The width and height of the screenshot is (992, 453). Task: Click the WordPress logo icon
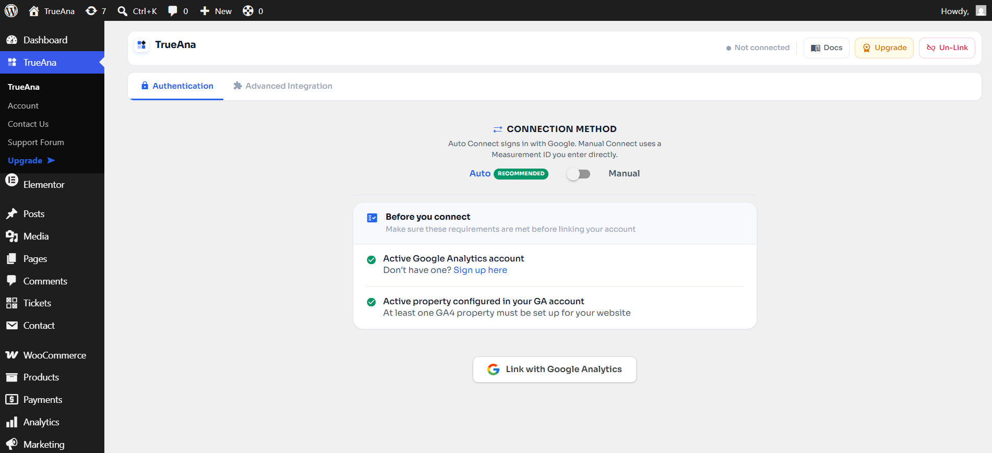[11, 10]
